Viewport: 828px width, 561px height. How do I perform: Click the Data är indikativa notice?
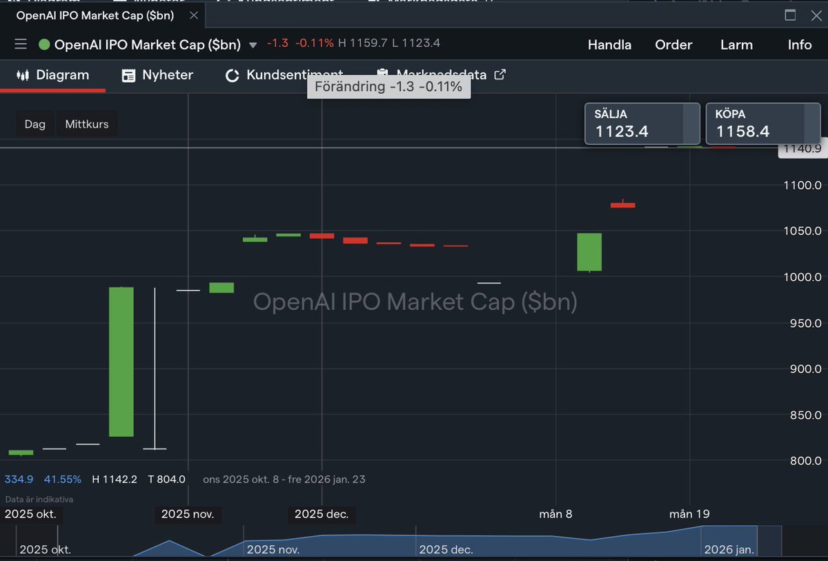pos(39,499)
